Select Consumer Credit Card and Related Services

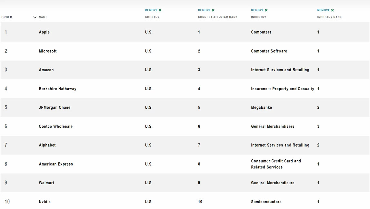(x=276, y=164)
